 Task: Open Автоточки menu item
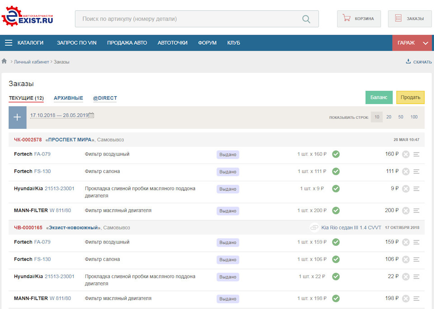pos(172,43)
